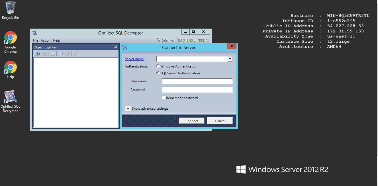Pin the Object Explorer panel

116,47
